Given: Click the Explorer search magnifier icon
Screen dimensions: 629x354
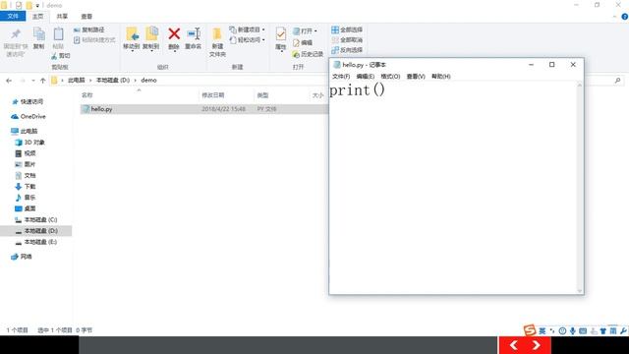Looking at the screenshot, I should (x=618, y=81).
